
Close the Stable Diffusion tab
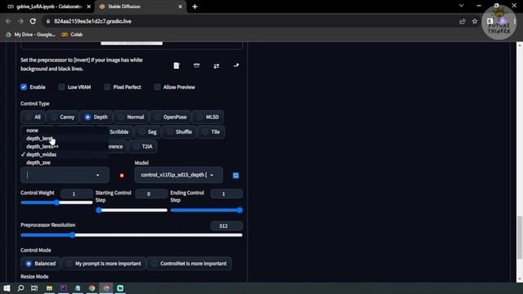coord(180,7)
